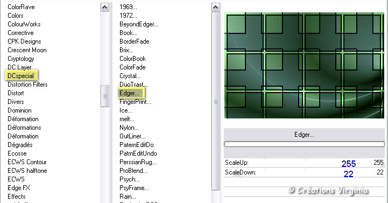
Task: Choose the Crescent Moon category
Action: [27, 50]
